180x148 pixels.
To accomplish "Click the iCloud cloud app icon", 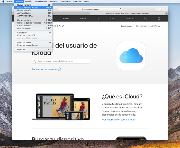I will tap(131, 56).
